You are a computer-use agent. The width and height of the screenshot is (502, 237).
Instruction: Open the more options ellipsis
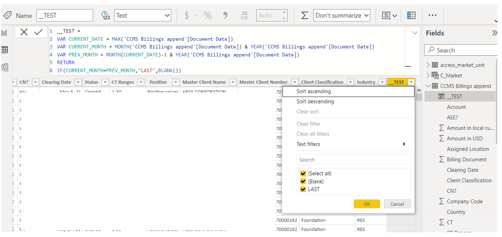pos(432,15)
